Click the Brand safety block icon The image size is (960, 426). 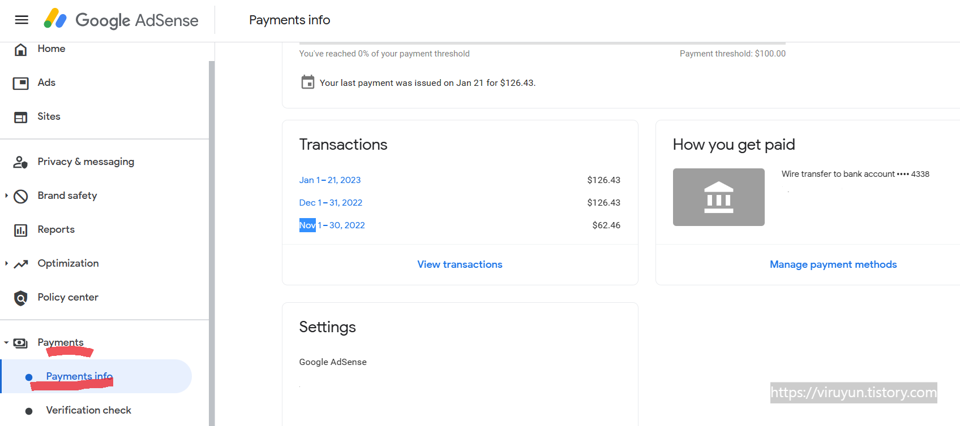point(20,196)
